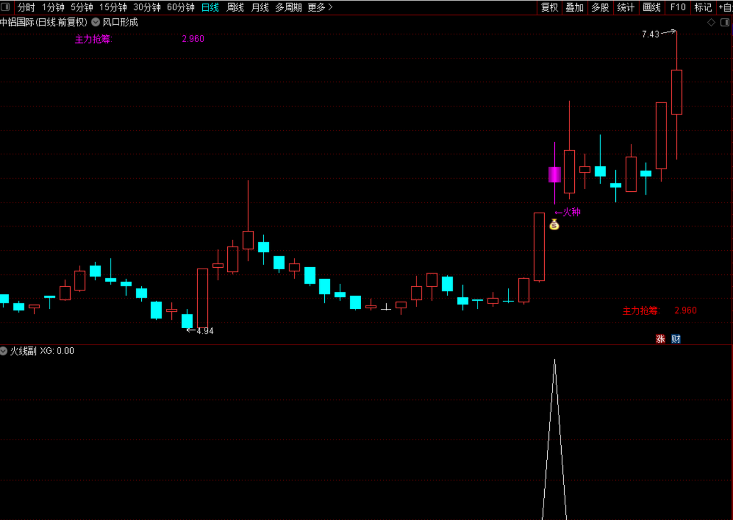
Task: Select the 5分钟 period tab
Action: click(x=82, y=7)
